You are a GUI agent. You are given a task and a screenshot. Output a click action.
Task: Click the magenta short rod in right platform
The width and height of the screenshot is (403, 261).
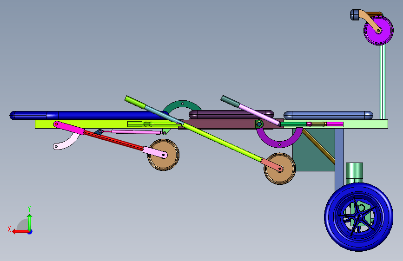pos(335,124)
